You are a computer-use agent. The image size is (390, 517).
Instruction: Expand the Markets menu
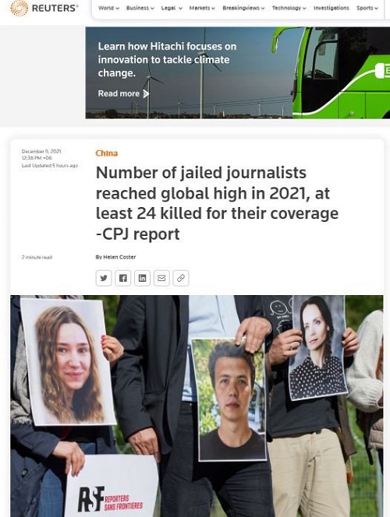(x=202, y=8)
